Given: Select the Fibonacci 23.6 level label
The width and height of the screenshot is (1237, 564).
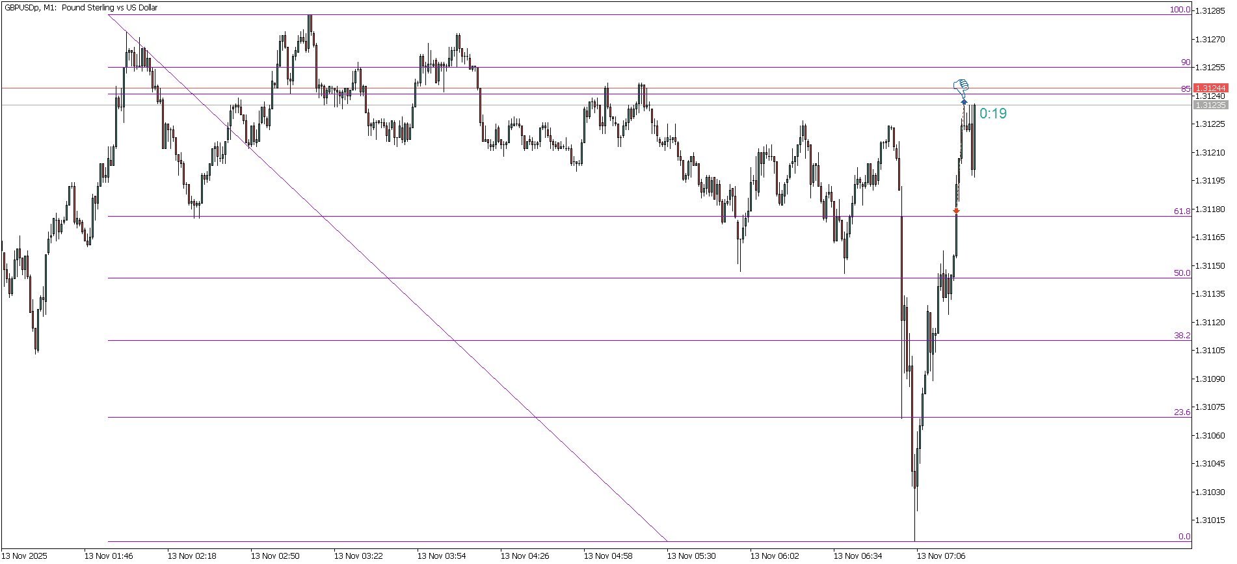Looking at the screenshot, I should coord(1182,412).
